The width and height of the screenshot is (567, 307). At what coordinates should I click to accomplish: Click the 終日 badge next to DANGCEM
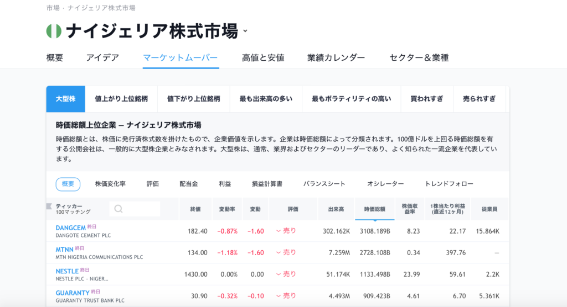(x=92, y=226)
